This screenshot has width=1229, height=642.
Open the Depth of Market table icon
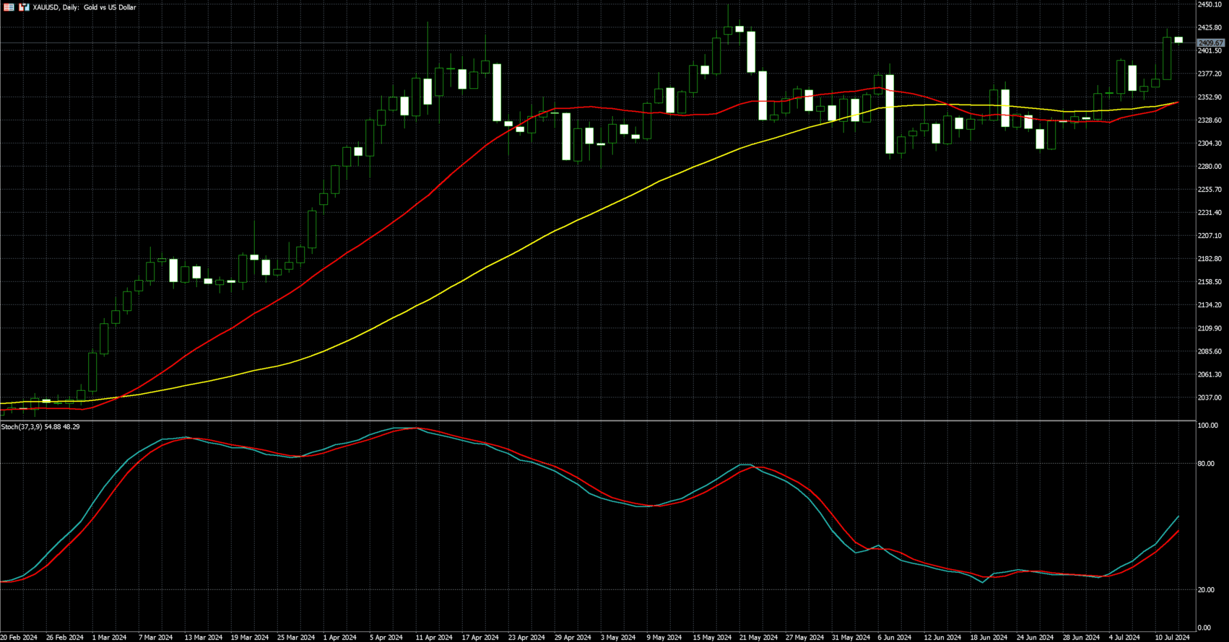(9, 7)
